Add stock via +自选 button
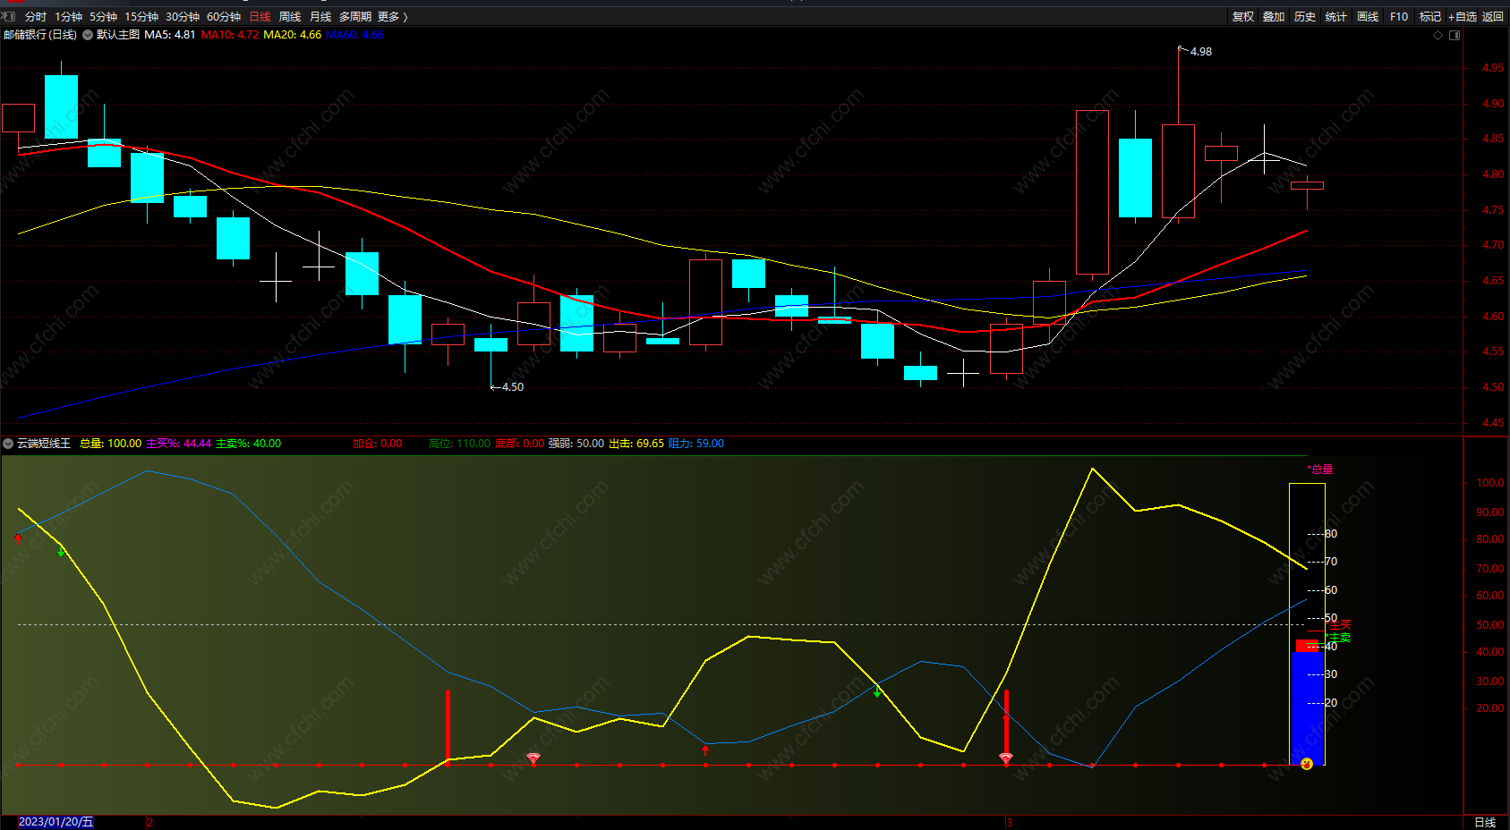This screenshot has height=830, width=1510. 1463,17
